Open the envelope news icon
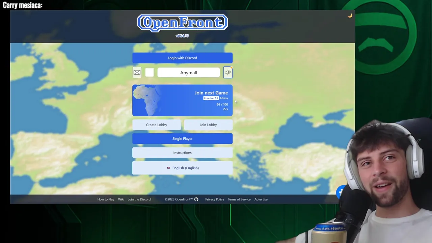The width and height of the screenshot is (432, 243). click(x=137, y=72)
